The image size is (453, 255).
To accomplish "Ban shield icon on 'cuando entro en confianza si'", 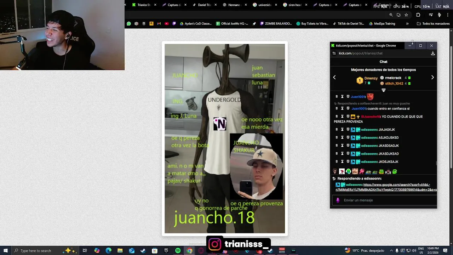I will click(x=348, y=109).
